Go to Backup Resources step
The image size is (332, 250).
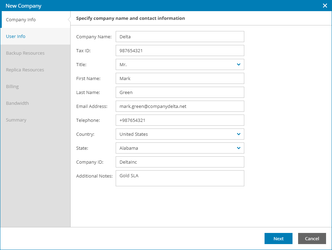coord(25,53)
